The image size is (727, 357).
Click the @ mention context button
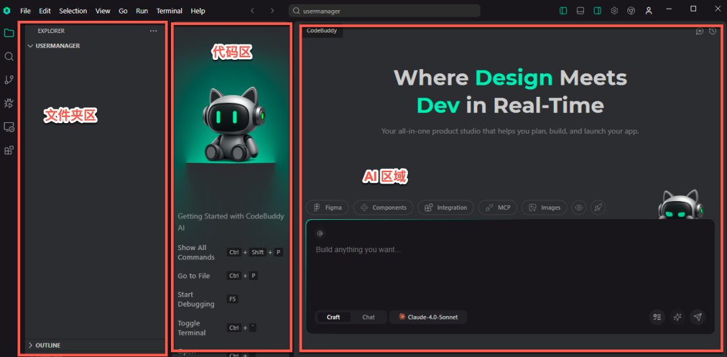(x=320, y=233)
